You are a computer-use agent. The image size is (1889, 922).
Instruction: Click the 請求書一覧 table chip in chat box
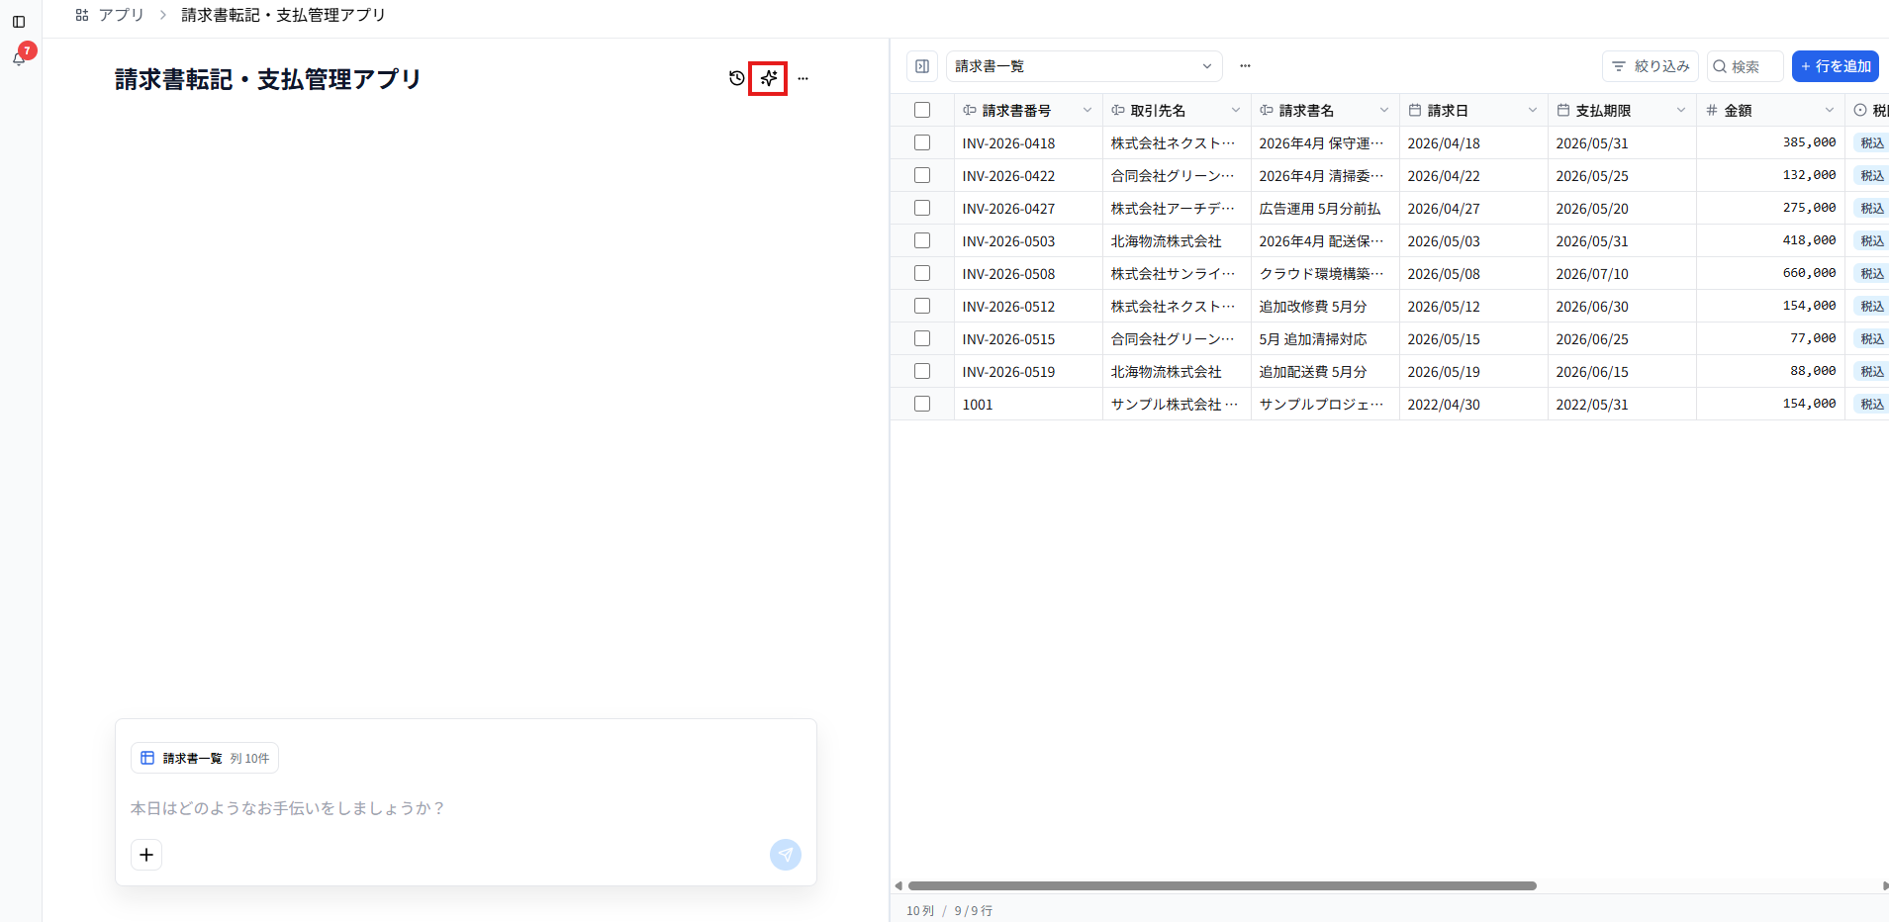(205, 758)
